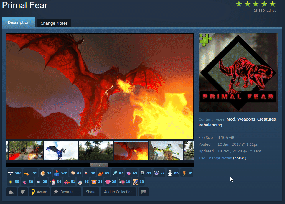
Task: Click the Mod content type link
Action: [231, 119]
